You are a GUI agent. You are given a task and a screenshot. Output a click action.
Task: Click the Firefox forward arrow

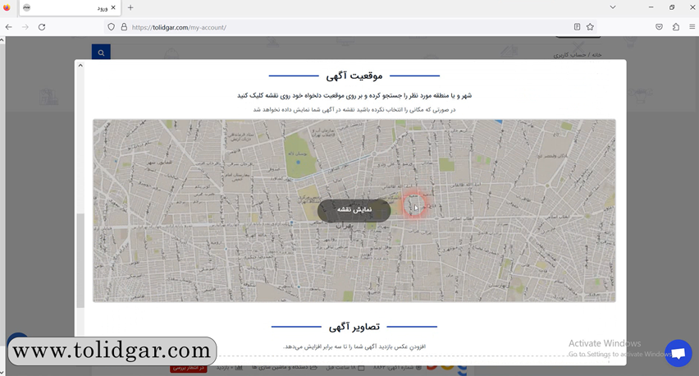tap(25, 27)
